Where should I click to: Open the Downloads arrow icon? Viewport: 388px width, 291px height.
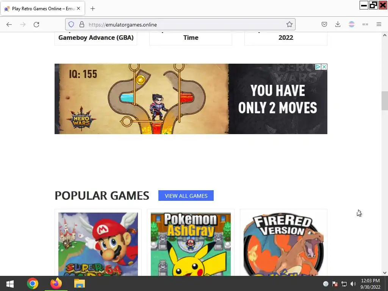338,25
